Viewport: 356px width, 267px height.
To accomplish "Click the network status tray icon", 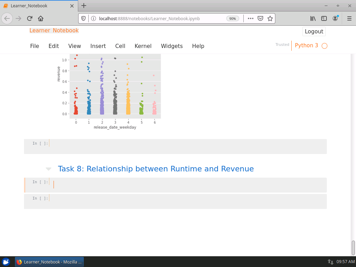I will pos(330,262).
